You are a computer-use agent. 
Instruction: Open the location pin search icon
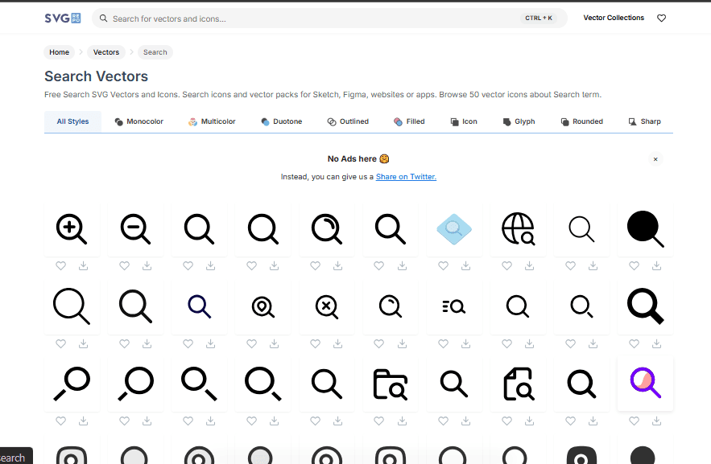point(263,307)
